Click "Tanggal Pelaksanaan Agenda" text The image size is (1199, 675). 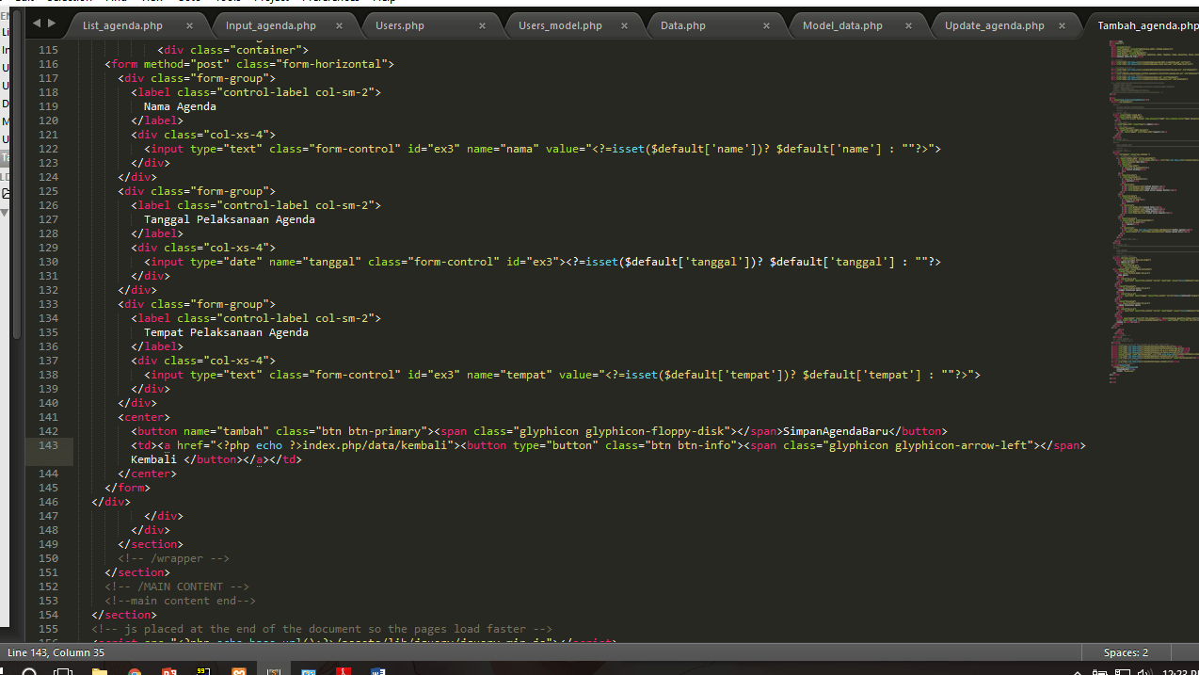230,219
